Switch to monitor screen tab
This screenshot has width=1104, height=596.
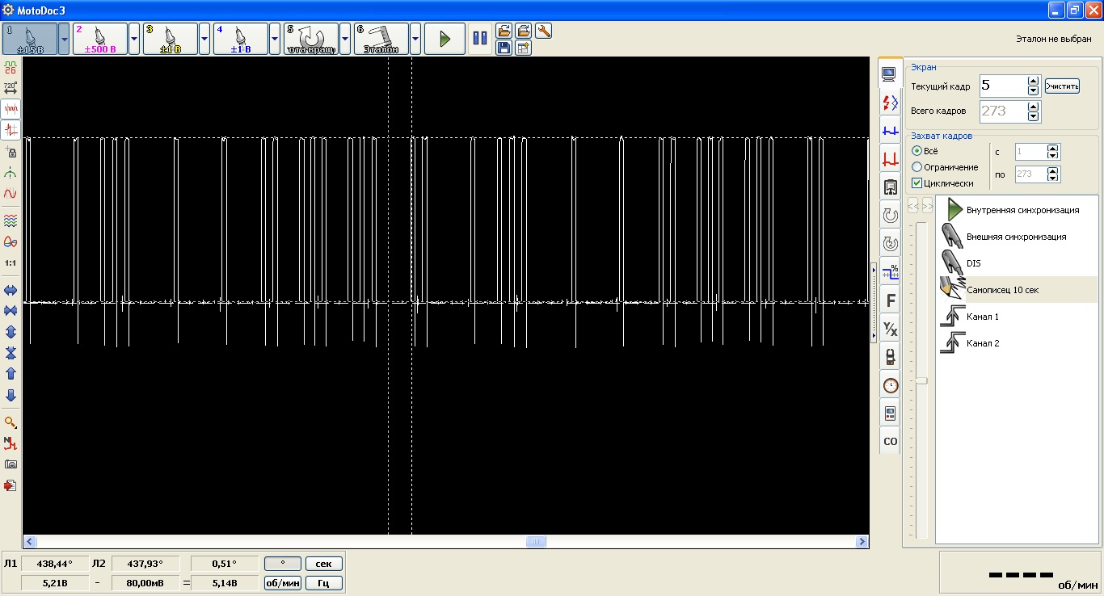pyautogui.click(x=890, y=73)
